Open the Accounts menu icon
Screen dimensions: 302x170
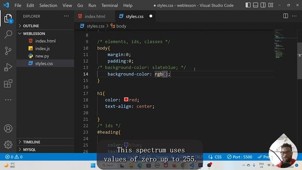click(8, 128)
